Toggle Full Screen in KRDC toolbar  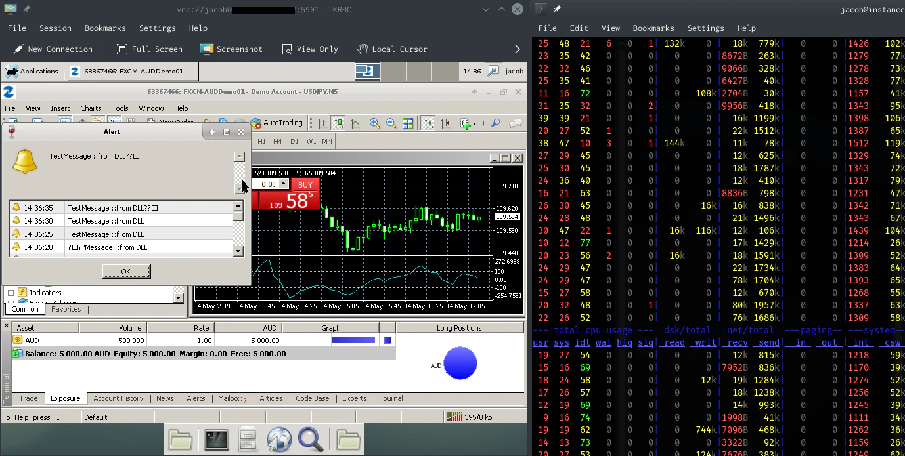[x=149, y=49]
